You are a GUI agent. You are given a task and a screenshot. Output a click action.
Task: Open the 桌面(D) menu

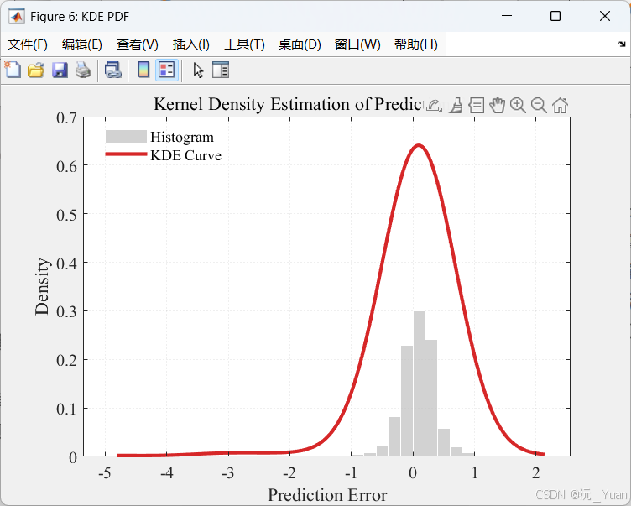[300, 44]
